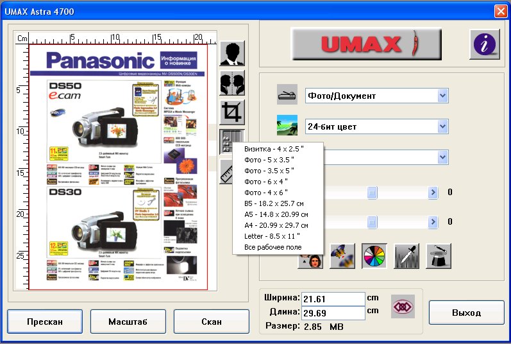511x344 pixels.
Task: Choose Визитка - 4 x 2.5" preset
Action: pyautogui.click(x=278, y=149)
